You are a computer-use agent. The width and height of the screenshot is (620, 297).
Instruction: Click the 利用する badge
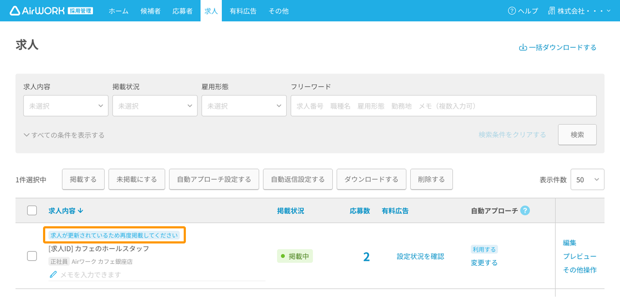[484, 249]
